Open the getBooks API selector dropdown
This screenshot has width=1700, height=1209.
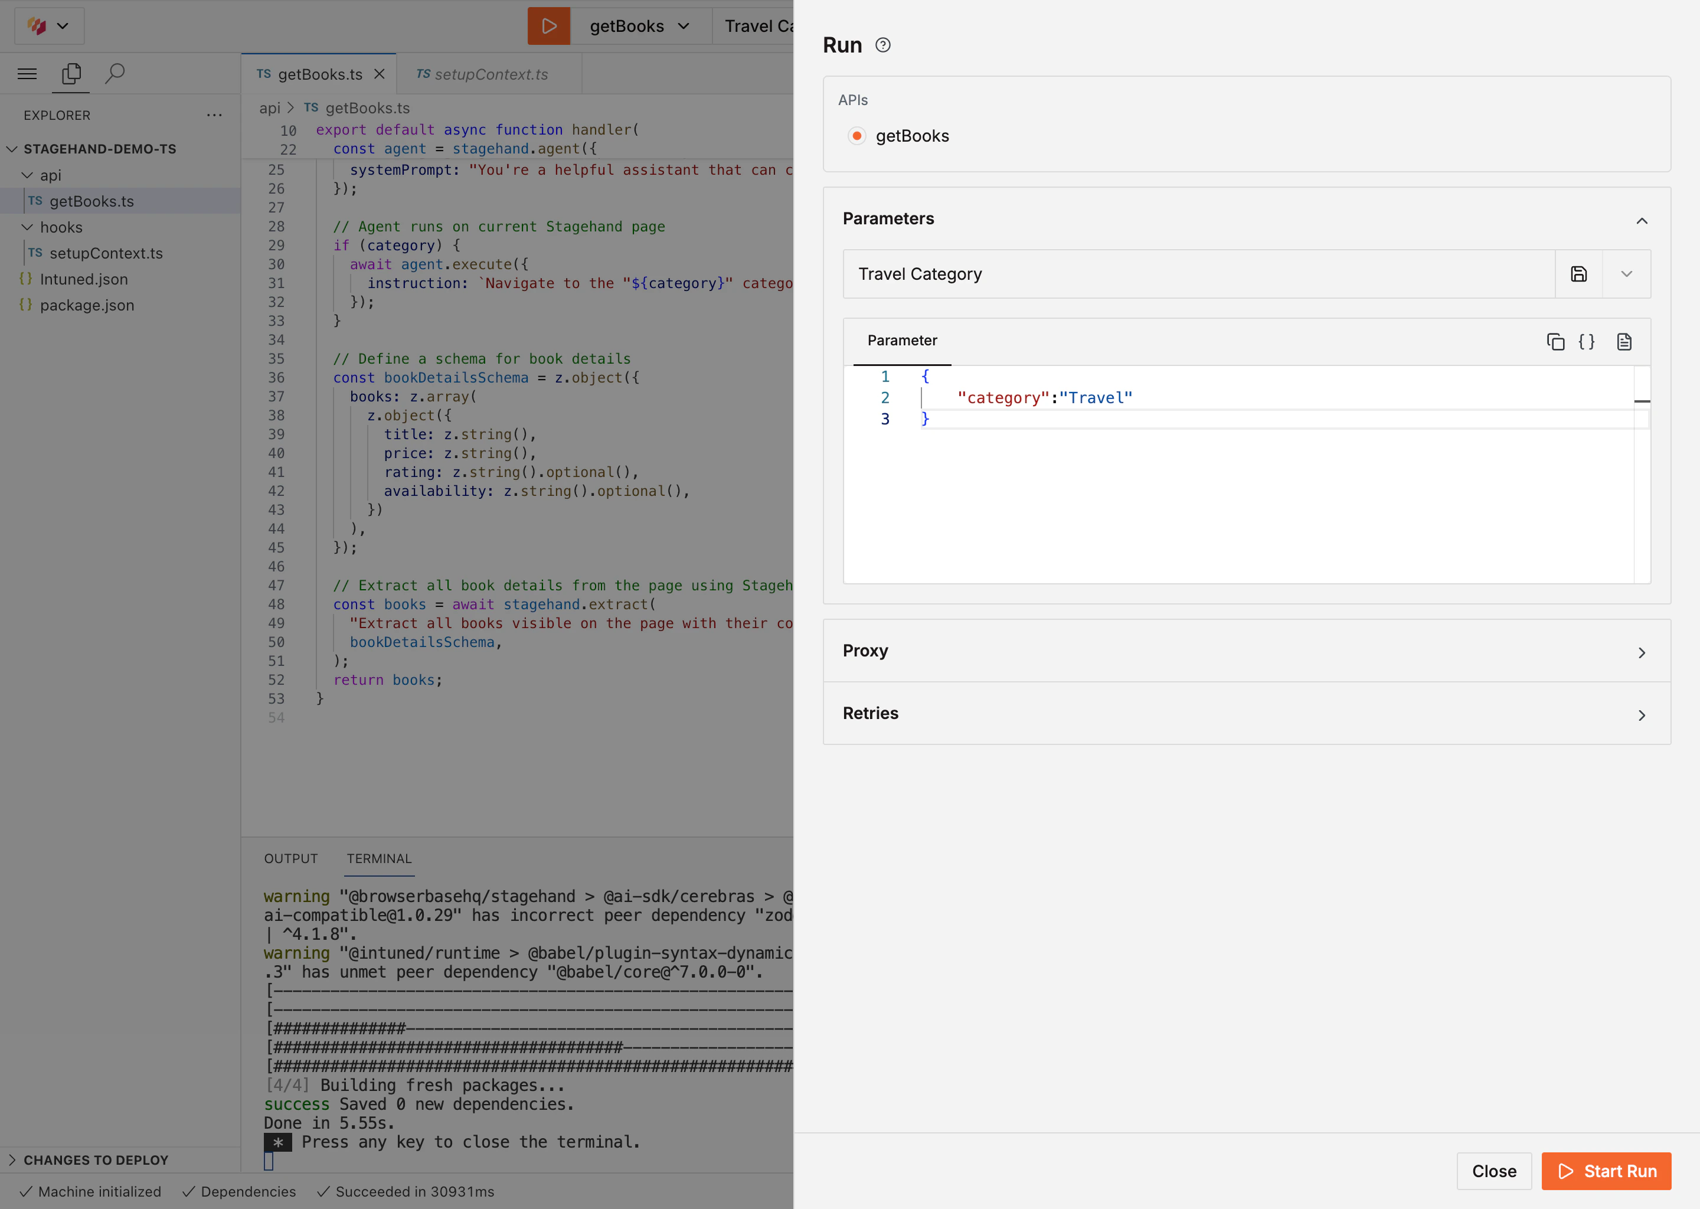click(640, 26)
